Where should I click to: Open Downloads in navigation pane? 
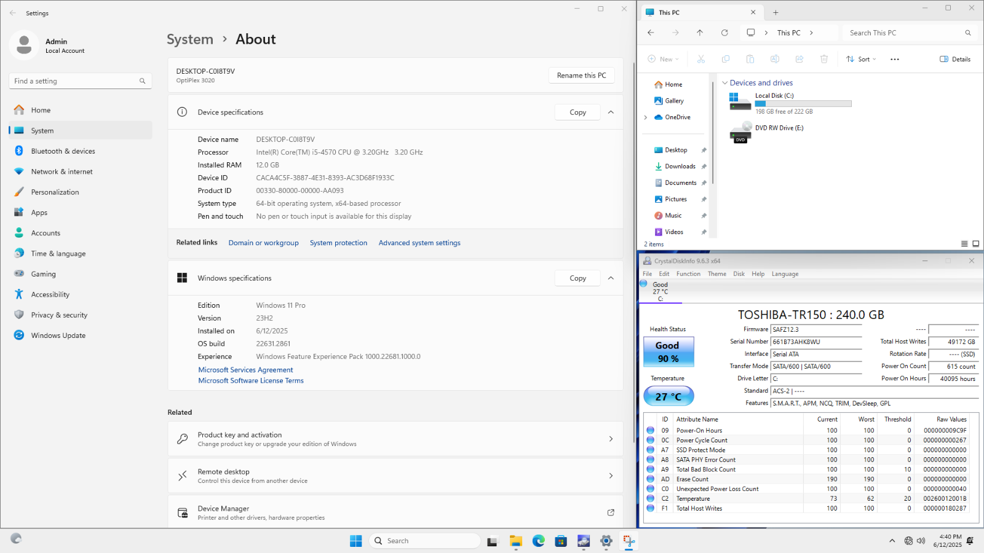pos(680,167)
